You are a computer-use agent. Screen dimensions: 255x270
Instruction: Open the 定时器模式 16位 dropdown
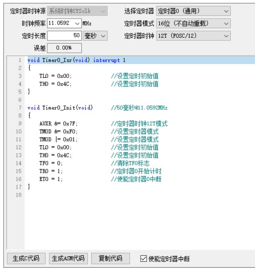coord(193,23)
